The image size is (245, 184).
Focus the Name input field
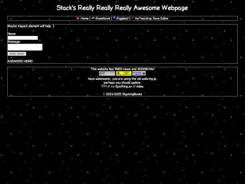pyautogui.click(x=23, y=38)
